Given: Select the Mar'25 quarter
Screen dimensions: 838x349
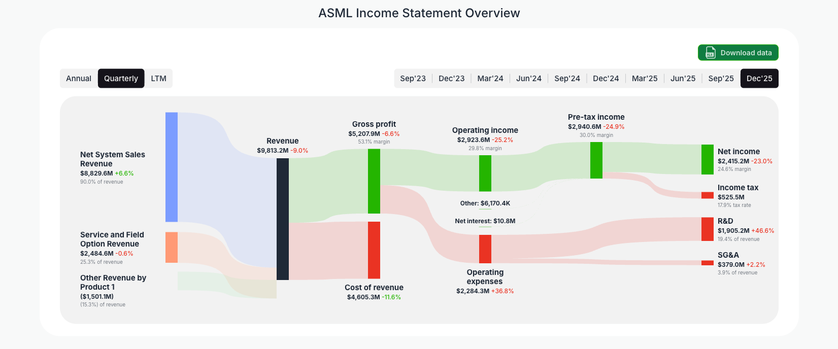Looking at the screenshot, I should 645,79.
